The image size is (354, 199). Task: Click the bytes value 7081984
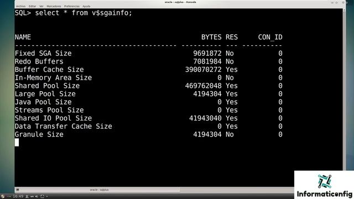[x=207, y=61]
